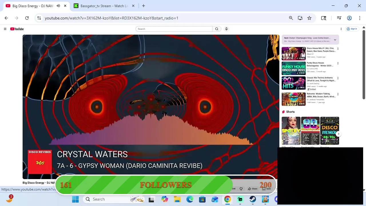Open Chrome side panel icon
The image size is (366, 206).
pos(324,18)
